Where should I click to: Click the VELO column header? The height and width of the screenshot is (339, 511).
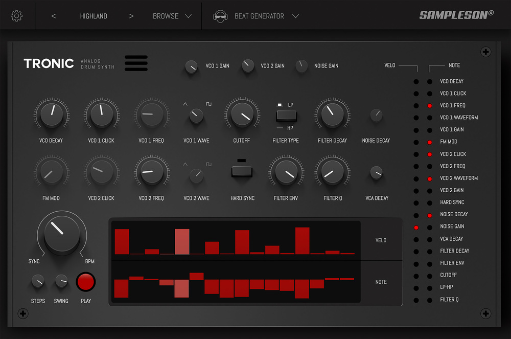(390, 65)
